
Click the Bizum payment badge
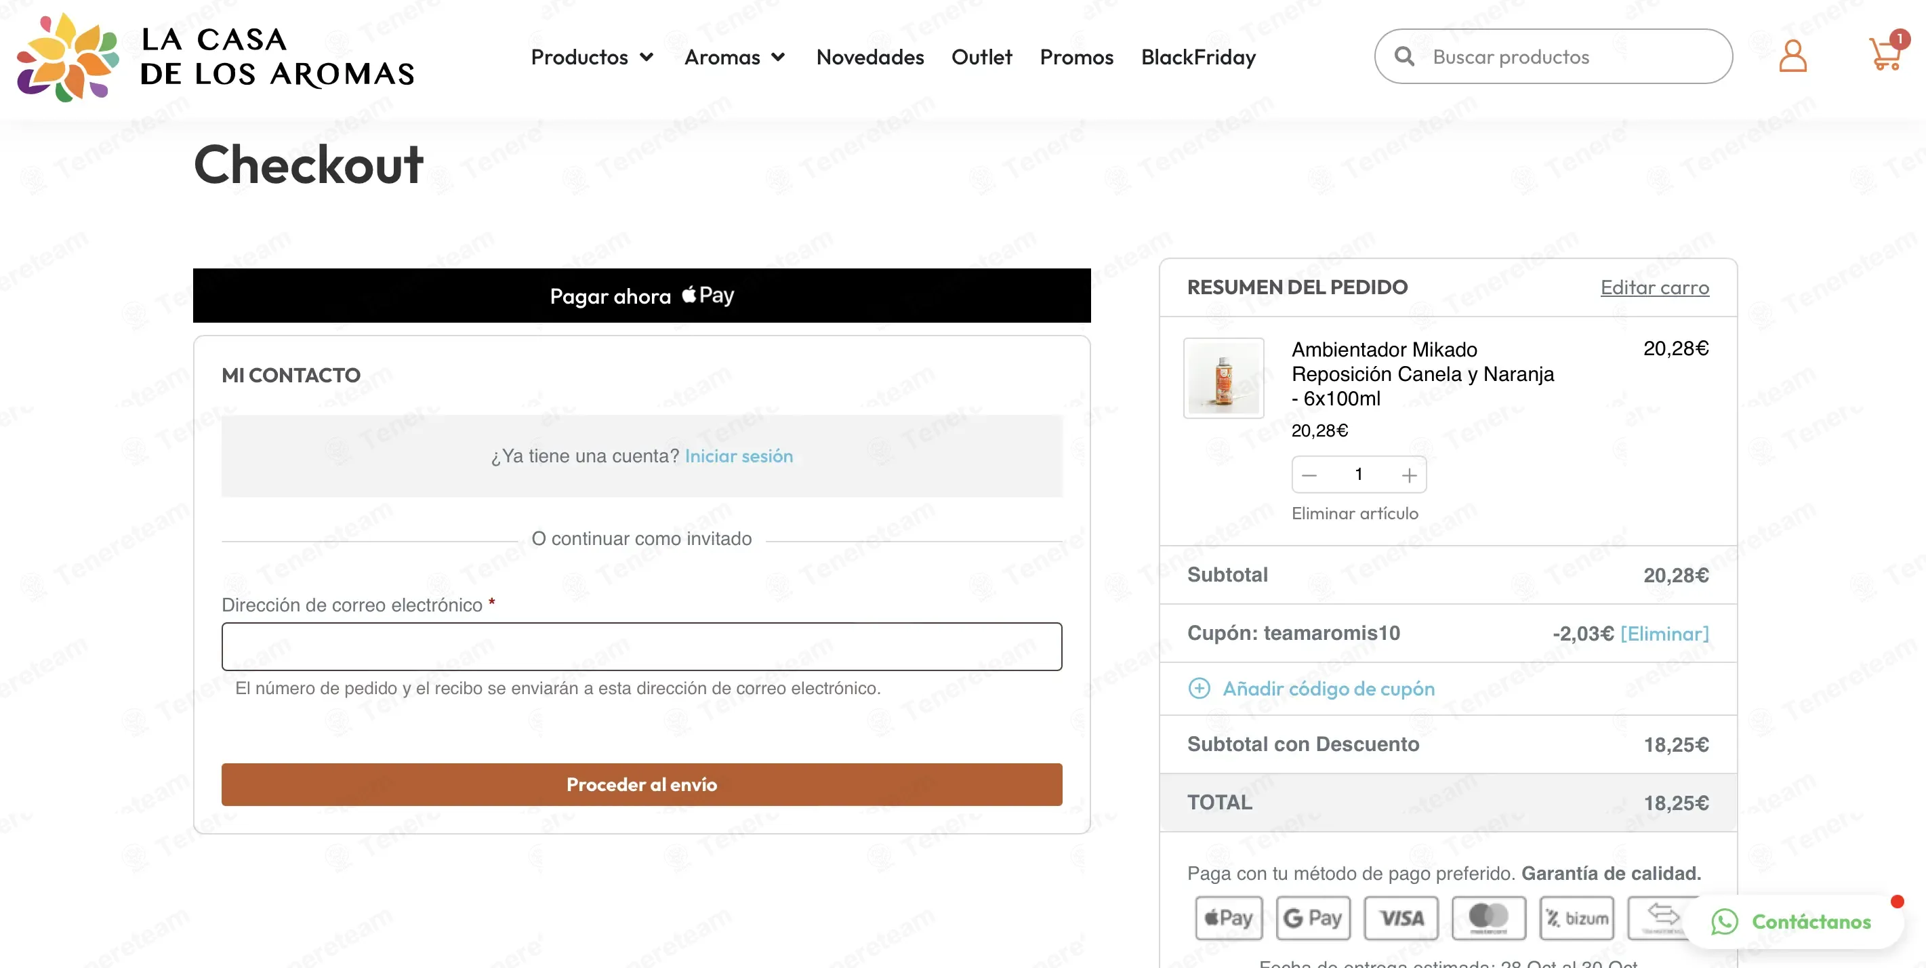[1577, 918]
